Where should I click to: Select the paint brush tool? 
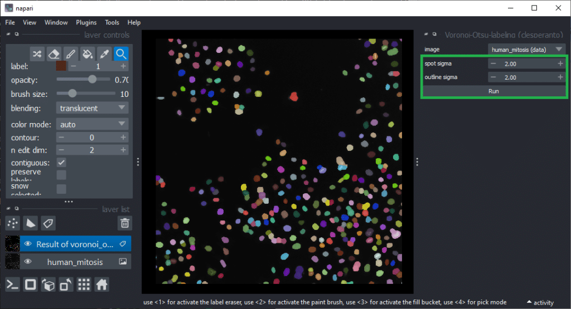click(x=70, y=53)
